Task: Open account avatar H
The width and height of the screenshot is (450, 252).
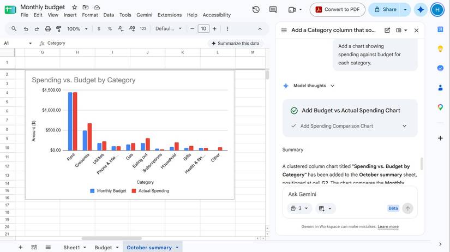Action: pos(437,10)
